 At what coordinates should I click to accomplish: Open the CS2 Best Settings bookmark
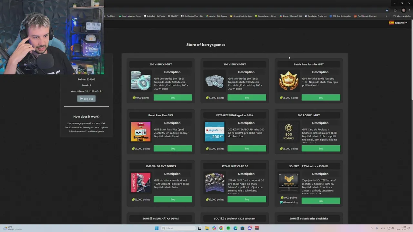point(340,16)
